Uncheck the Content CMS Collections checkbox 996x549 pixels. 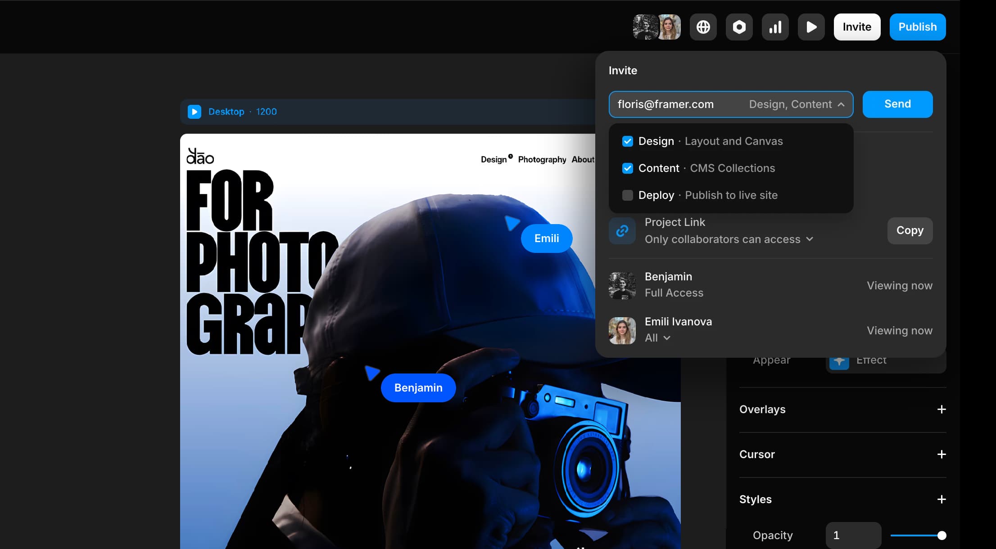tap(627, 168)
